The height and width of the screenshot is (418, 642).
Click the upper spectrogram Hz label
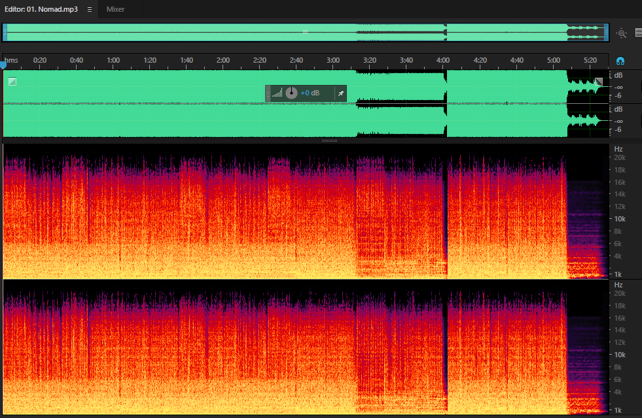[x=618, y=149]
